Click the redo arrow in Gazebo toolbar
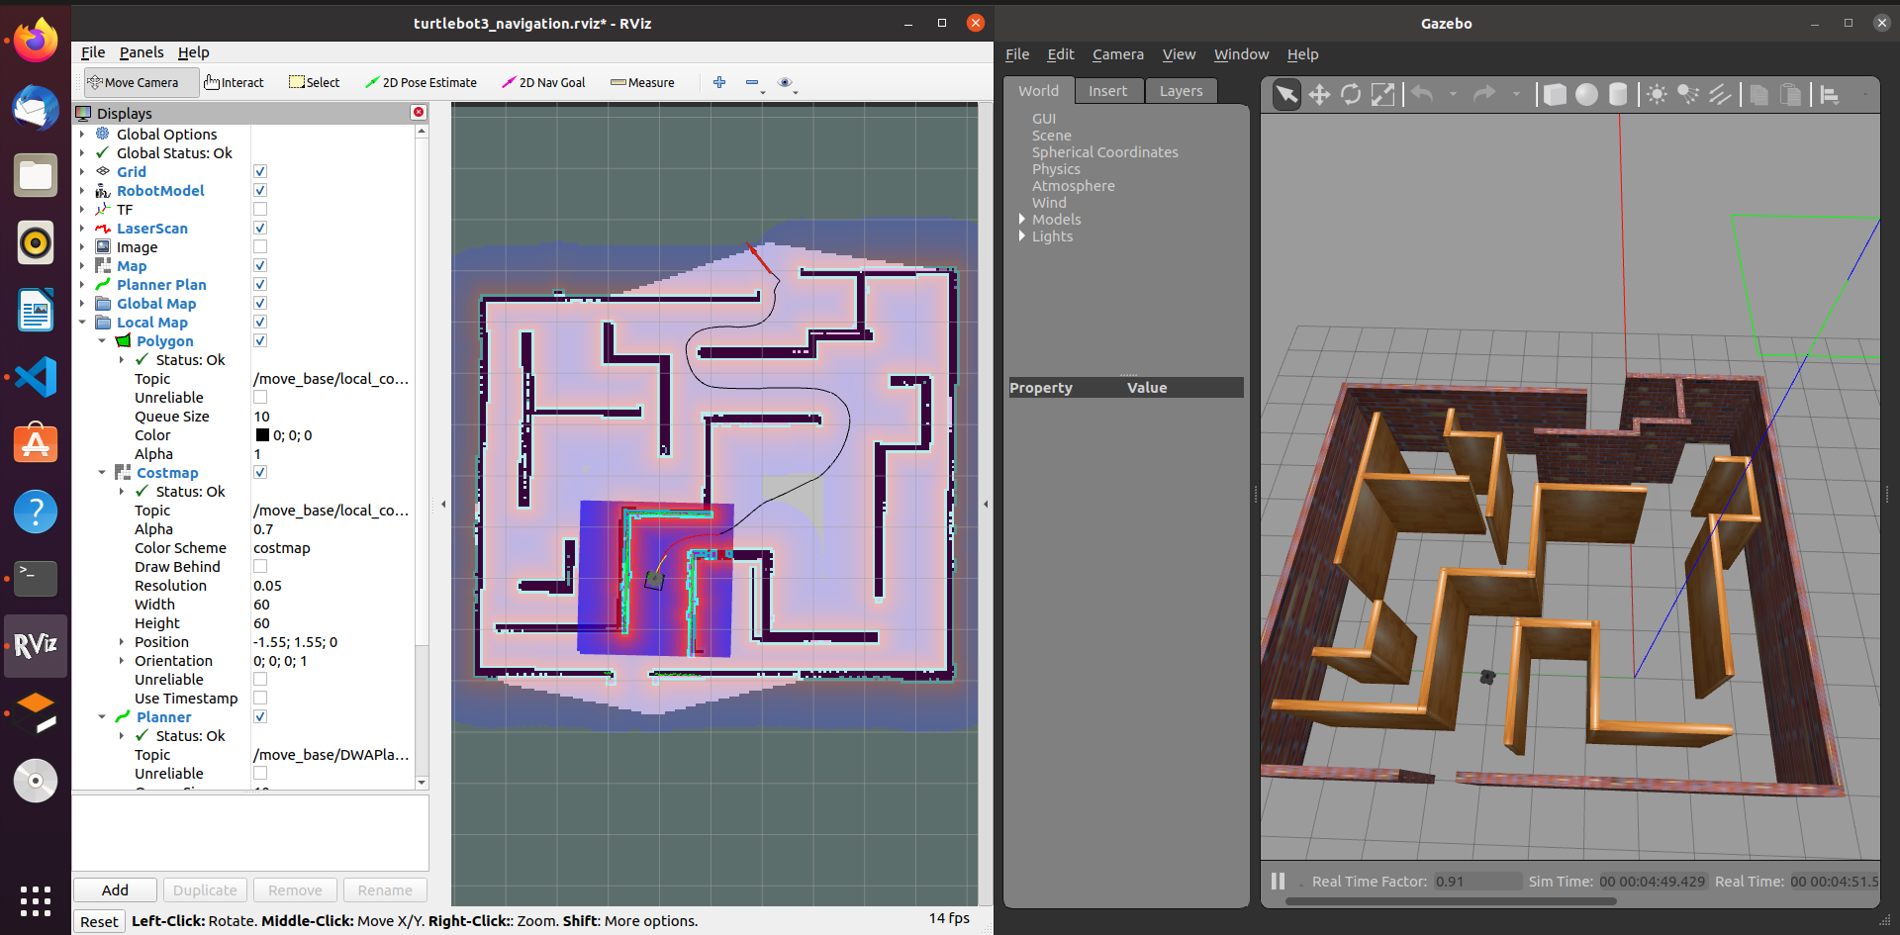1900x935 pixels. [1484, 94]
